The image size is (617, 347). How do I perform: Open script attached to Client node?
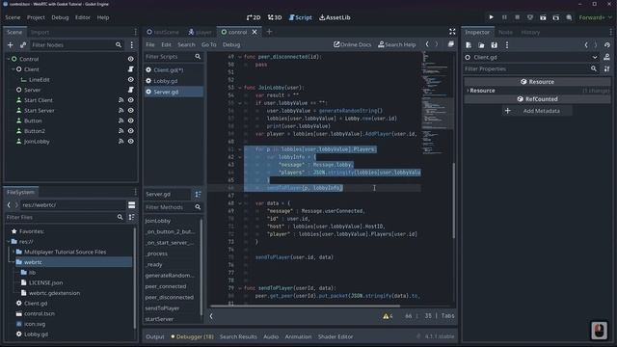(x=131, y=69)
